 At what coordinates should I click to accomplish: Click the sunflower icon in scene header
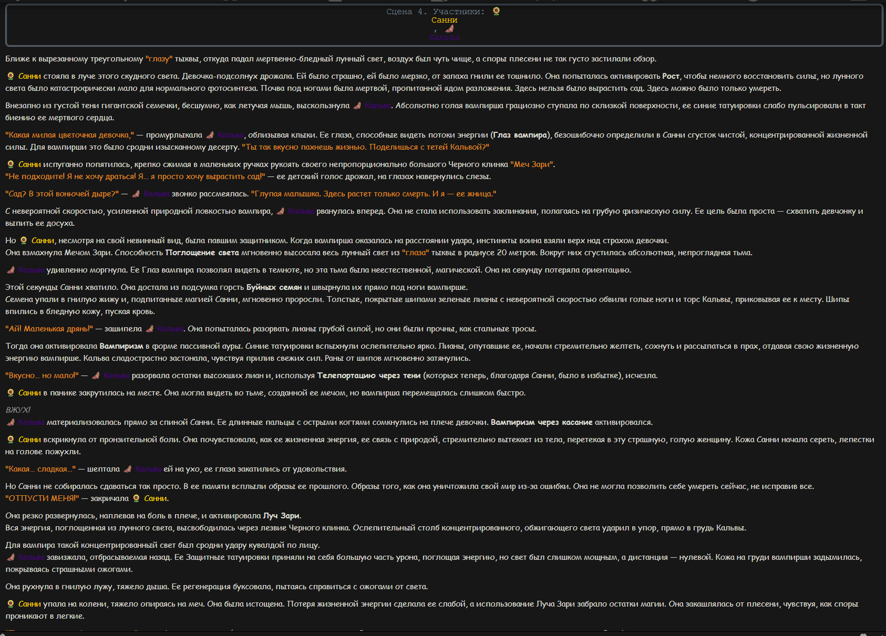(496, 12)
